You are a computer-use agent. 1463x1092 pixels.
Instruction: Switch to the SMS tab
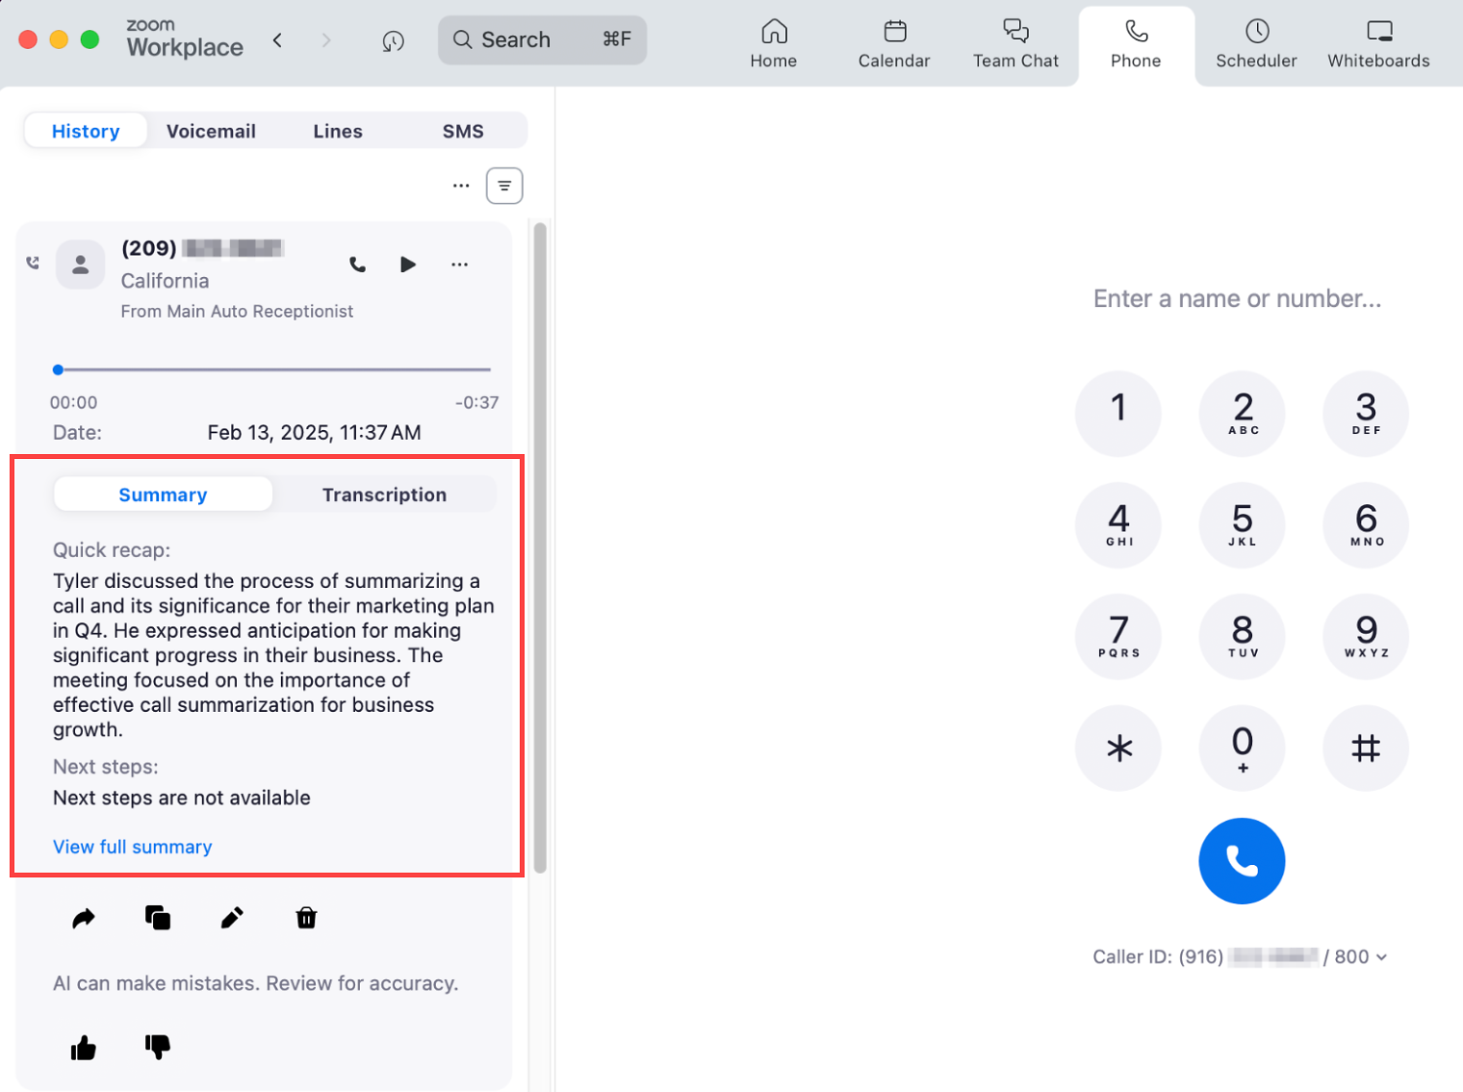pos(463,131)
